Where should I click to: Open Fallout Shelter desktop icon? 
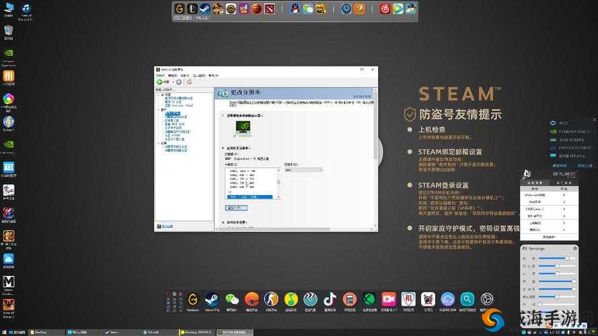tap(8, 123)
